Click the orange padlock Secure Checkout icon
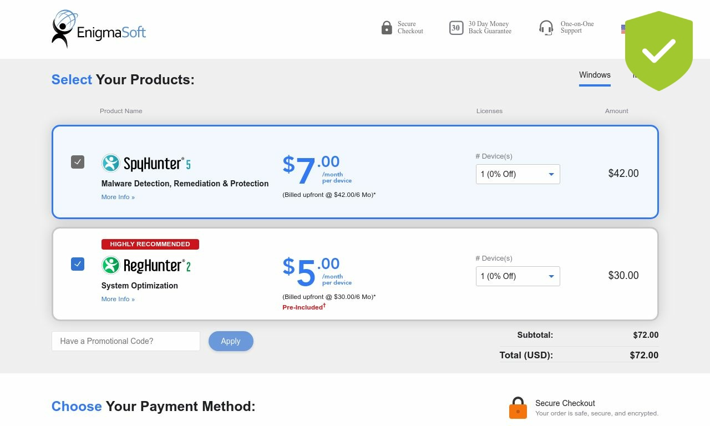Image resolution: width=710 pixels, height=426 pixels. click(x=518, y=408)
